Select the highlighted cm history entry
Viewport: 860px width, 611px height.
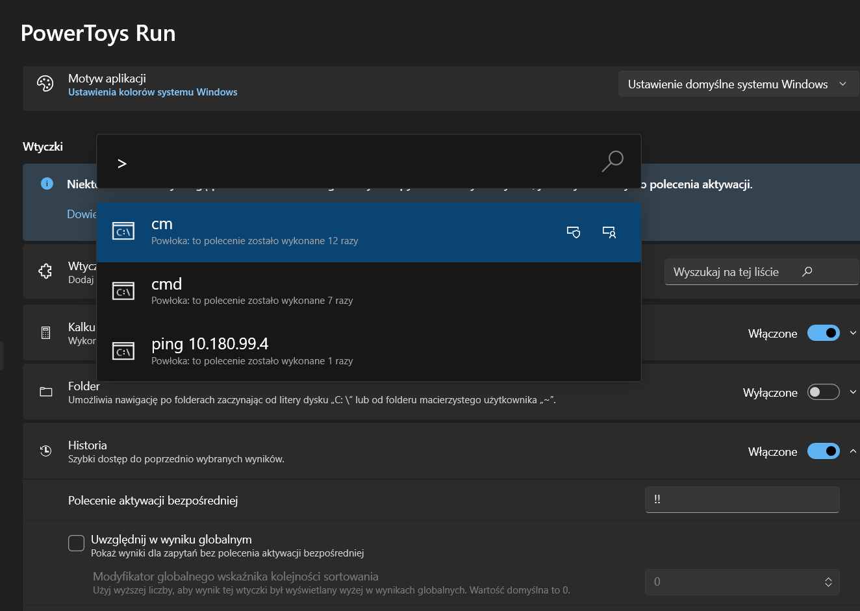[260, 232]
